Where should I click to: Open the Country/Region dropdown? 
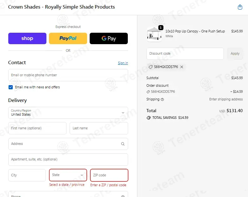(x=68, y=113)
